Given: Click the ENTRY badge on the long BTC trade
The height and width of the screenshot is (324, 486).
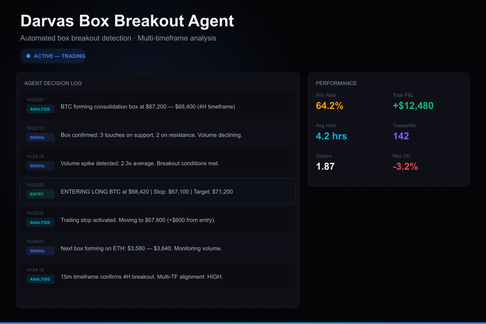Looking at the screenshot, I should pos(40,194).
